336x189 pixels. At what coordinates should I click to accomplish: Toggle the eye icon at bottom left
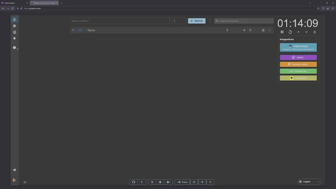[25, 182]
